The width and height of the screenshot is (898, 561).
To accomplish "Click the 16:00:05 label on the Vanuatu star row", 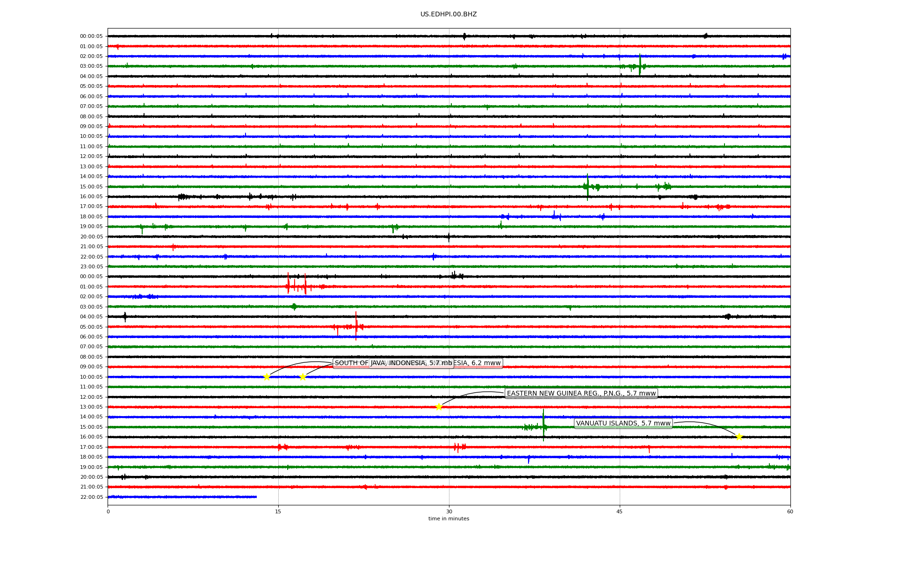I will pos(91,437).
